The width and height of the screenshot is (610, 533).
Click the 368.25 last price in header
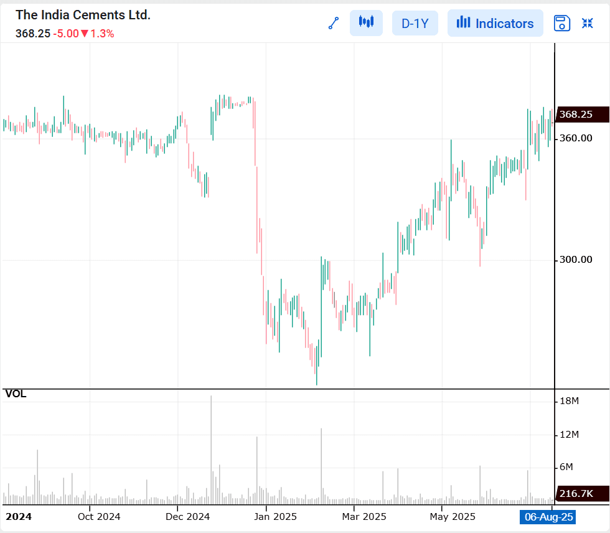click(x=33, y=34)
